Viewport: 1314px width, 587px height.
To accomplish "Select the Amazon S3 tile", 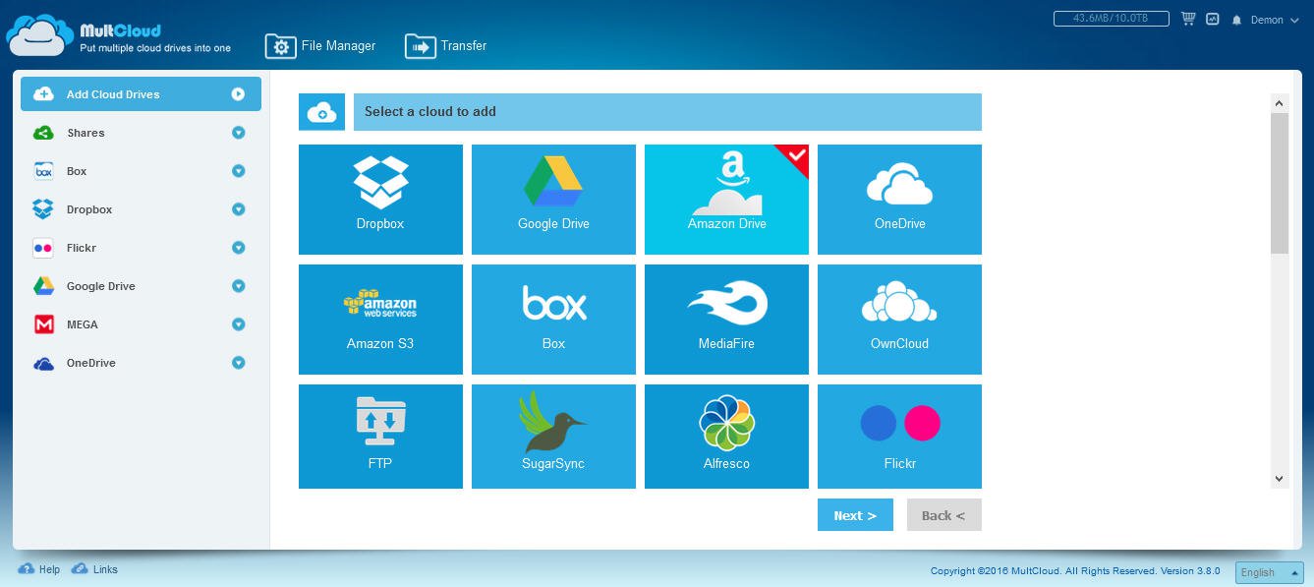I will [380, 320].
